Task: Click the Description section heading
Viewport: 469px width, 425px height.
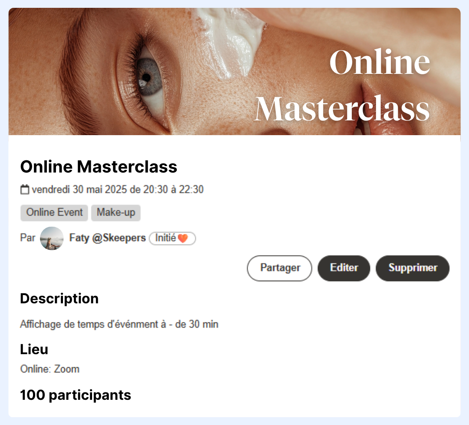Action: (59, 299)
